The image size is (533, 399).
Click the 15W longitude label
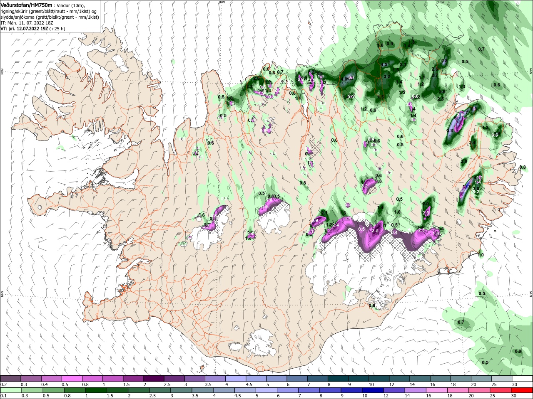[x=441, y=2]
